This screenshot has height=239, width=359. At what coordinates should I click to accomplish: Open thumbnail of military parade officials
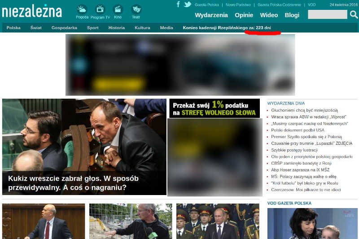pyautogui.click(x=218, y=222)
